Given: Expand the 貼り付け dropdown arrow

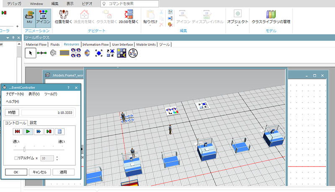Looking at the screenshot, I should point(150,25).
